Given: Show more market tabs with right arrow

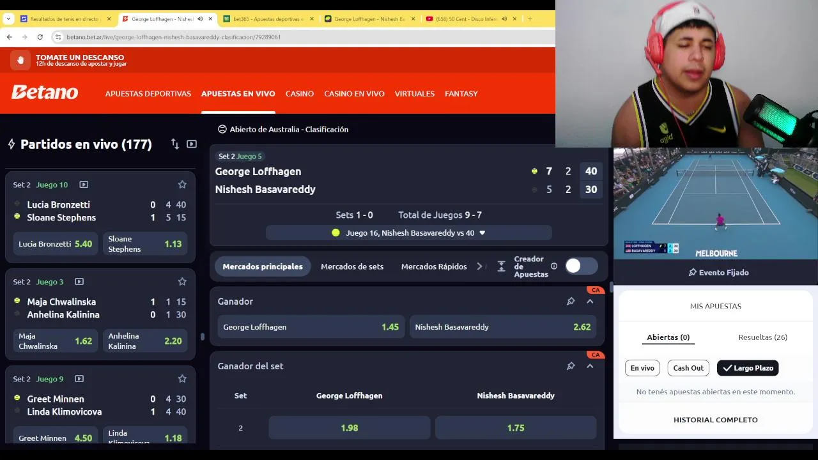Looking at the screenshot, I should tap(480, 266).
